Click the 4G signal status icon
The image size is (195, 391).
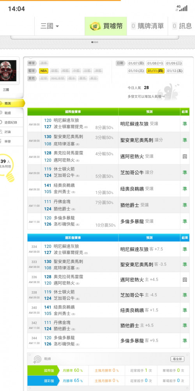pos(182,8)
